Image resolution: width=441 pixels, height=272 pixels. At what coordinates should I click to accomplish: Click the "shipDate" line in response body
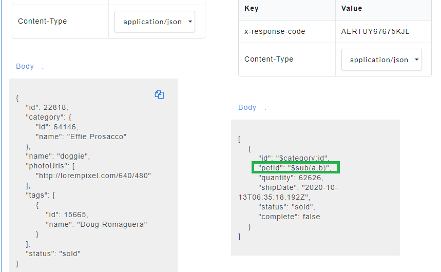[288, 192]
